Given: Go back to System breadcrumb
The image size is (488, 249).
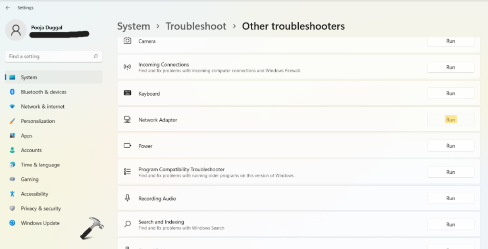Looking at the screenshot, I should point(133,26).
